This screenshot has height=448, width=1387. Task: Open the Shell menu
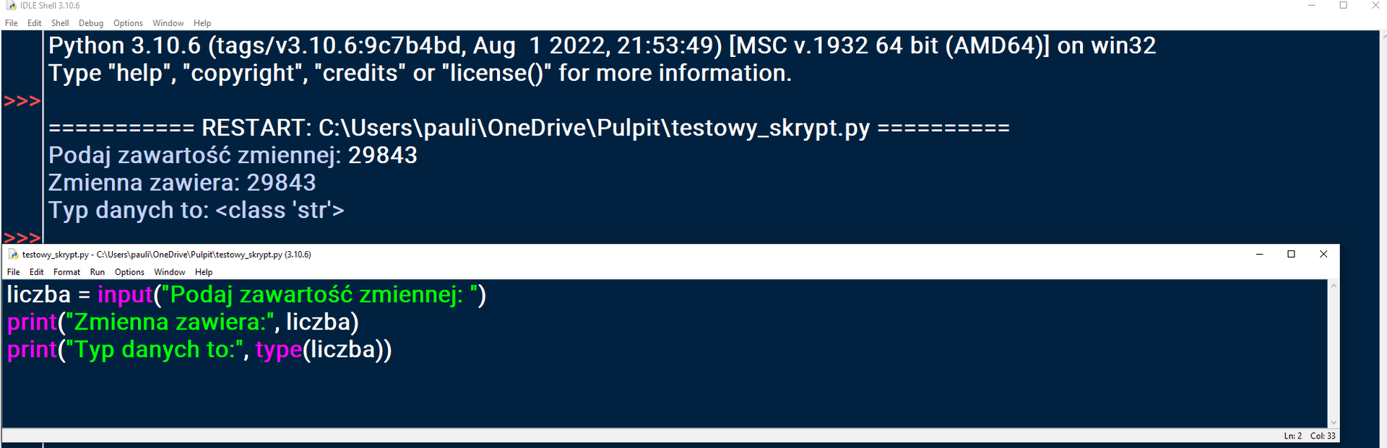point(60,23)
